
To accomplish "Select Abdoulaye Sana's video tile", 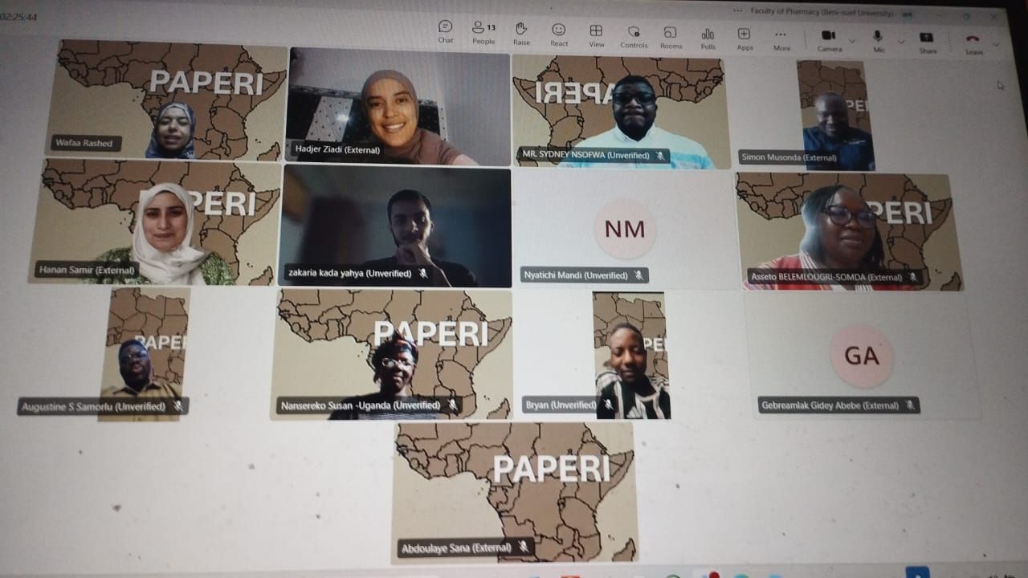I will coord(514,491).
